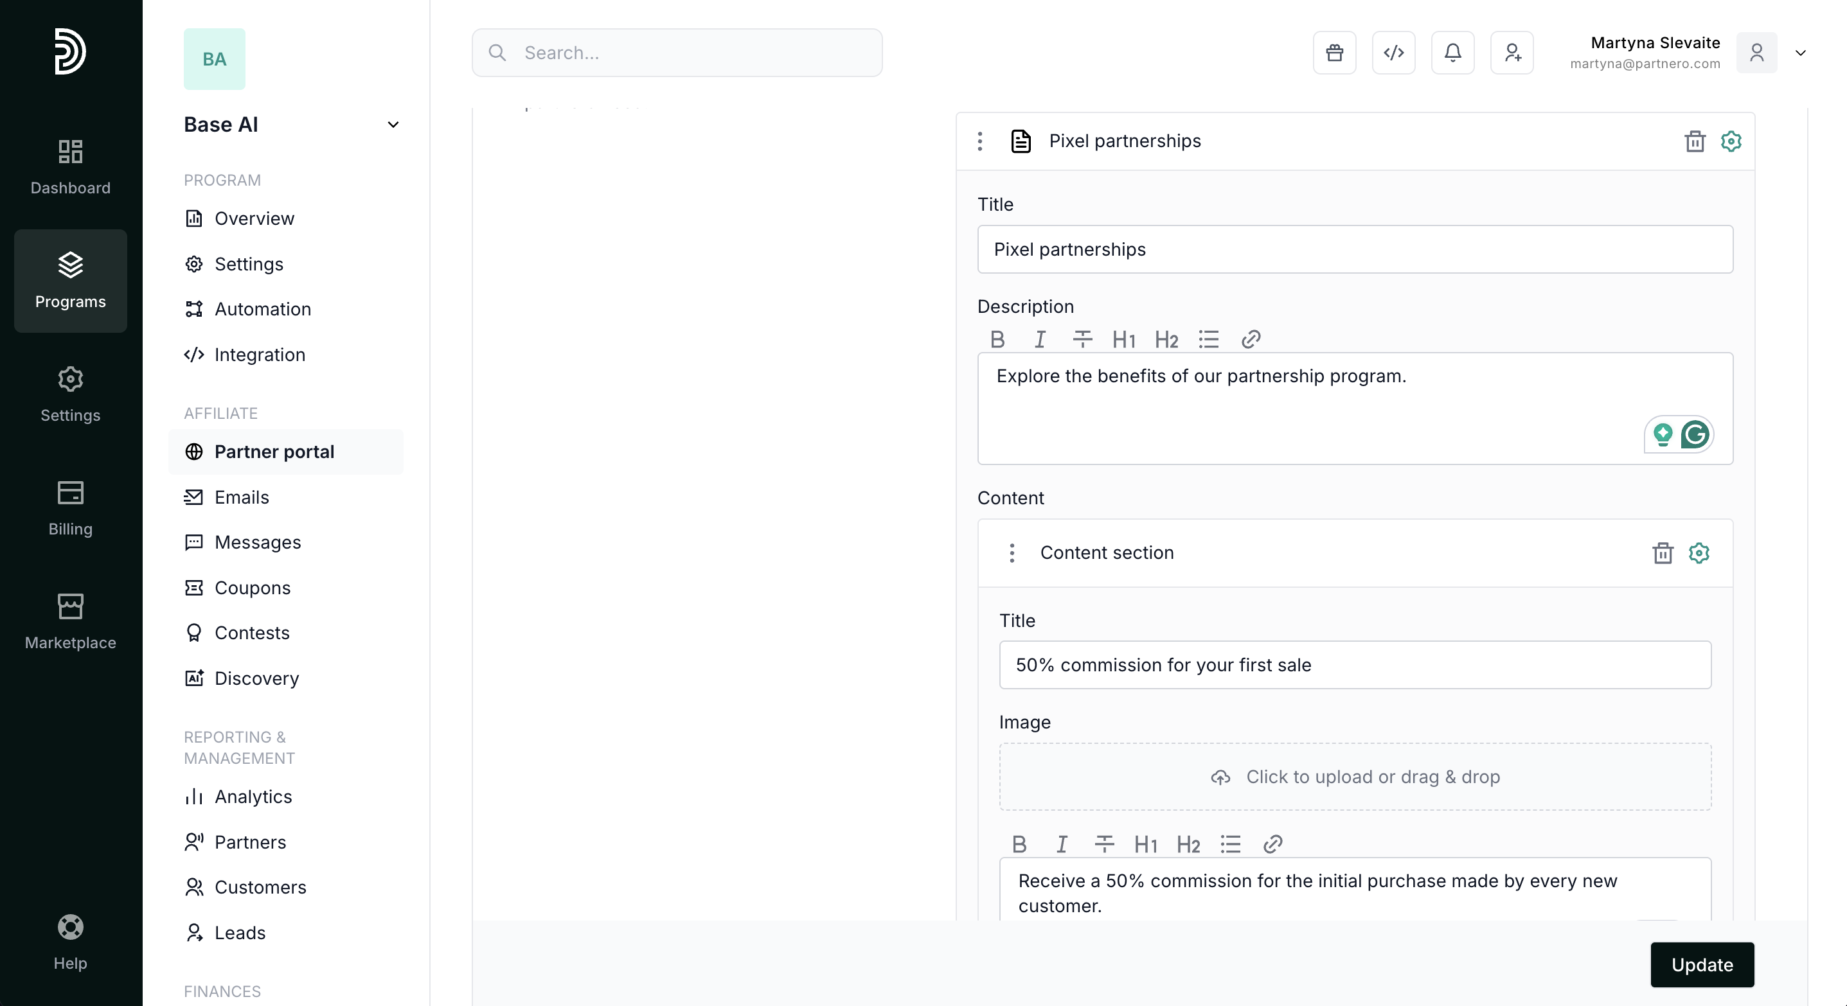
Task: Delete the Content section
Action: click(x=1662, y=553)
